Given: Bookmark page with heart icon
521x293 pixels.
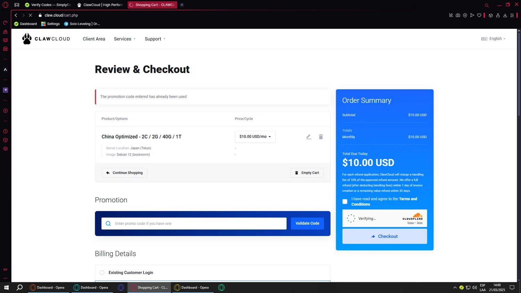Looking at the screenshot, I should 479,15.
